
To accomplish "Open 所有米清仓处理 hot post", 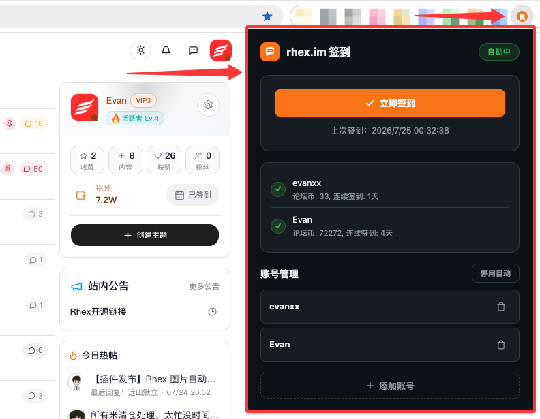I will tap(155, 414).
